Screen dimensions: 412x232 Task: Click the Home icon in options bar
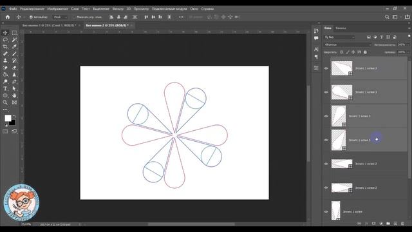pos(8,17)
